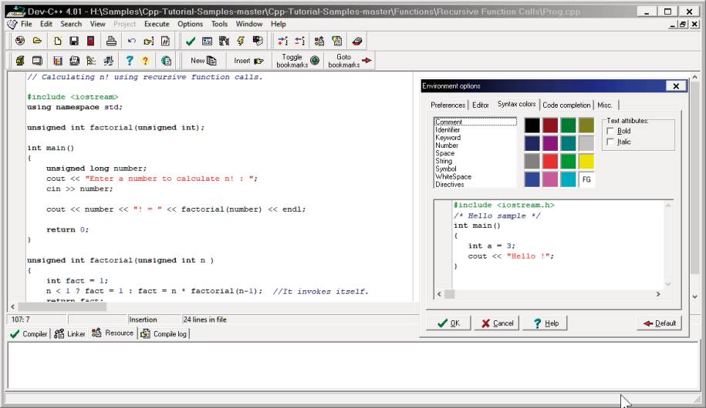
Task: Click the Help button in dialog
Action: coord(546,323)
